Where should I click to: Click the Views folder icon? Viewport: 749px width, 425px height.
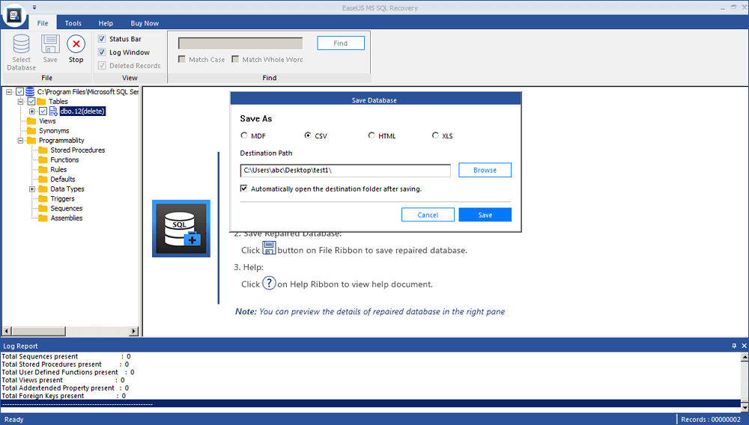coord(31,121)
